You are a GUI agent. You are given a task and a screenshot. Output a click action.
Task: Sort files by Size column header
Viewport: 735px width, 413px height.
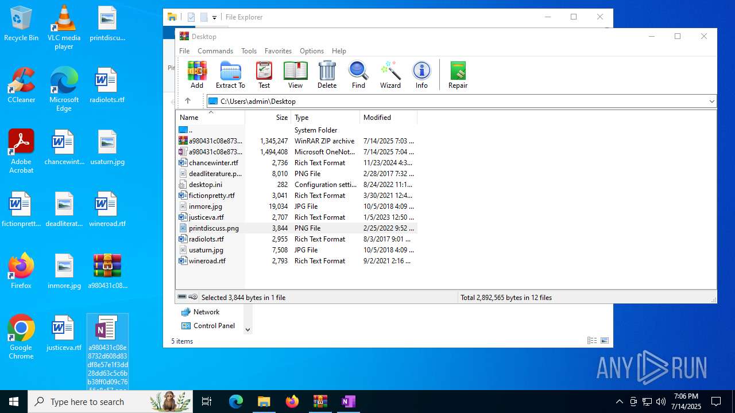tap(268, 118)
